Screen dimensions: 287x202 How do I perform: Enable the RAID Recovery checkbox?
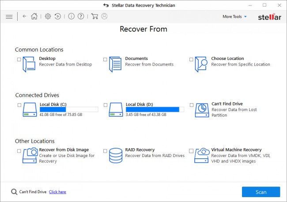[105, 151]
